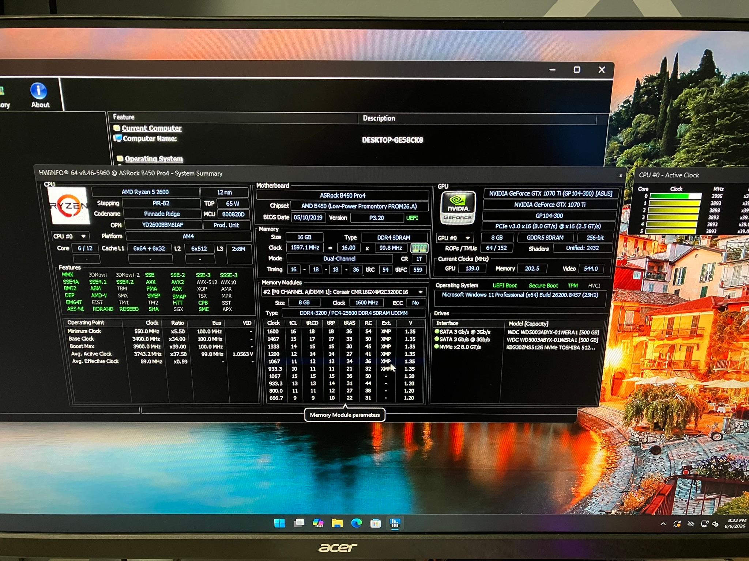
Task: Click the OneDrive cloud tray icon
Action: pyautogui.click(x=691, y=524)
